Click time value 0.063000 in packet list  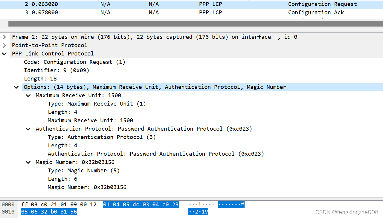45,4
